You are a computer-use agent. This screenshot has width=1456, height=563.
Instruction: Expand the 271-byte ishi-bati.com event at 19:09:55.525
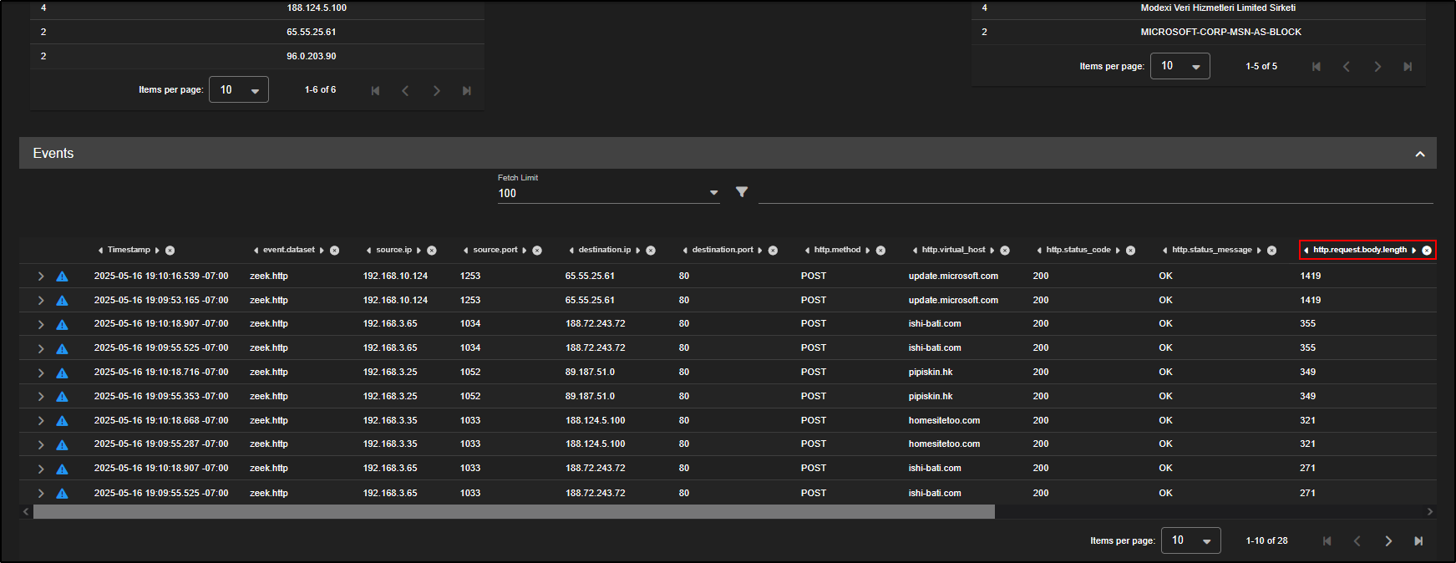pyautogui.click(x=40, y=493)
